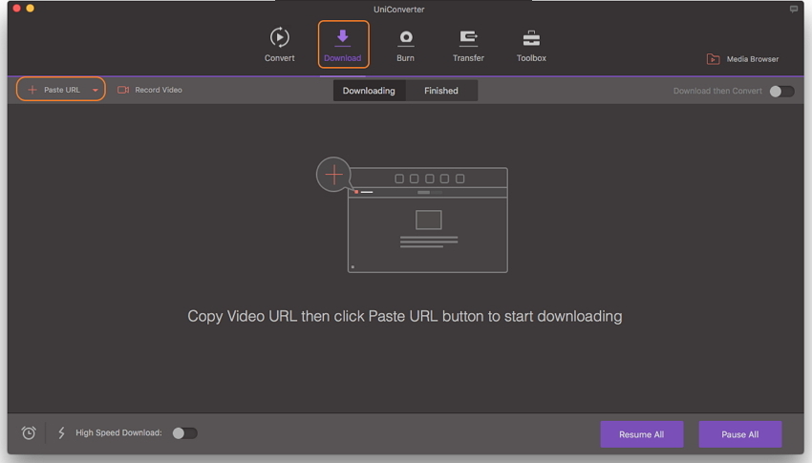Screen dimensions: 812x463
Task: Open the Toolbox section
Action: (x=531, y=45)
